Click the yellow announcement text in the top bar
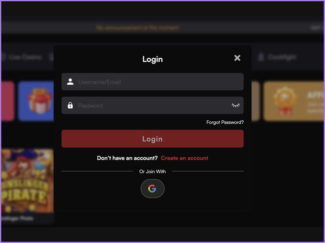The width and height of the screenshot is (325, 243). tap(137, 28)
